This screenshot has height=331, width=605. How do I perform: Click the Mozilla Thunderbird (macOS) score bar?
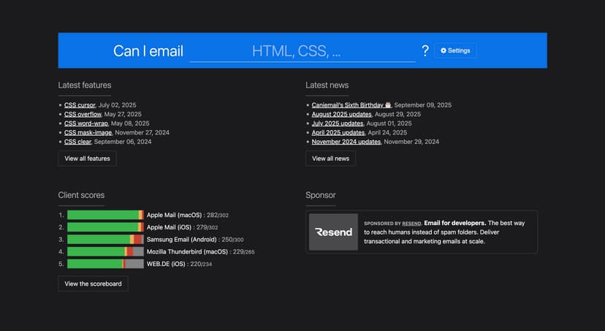click(x=105, y=251)
